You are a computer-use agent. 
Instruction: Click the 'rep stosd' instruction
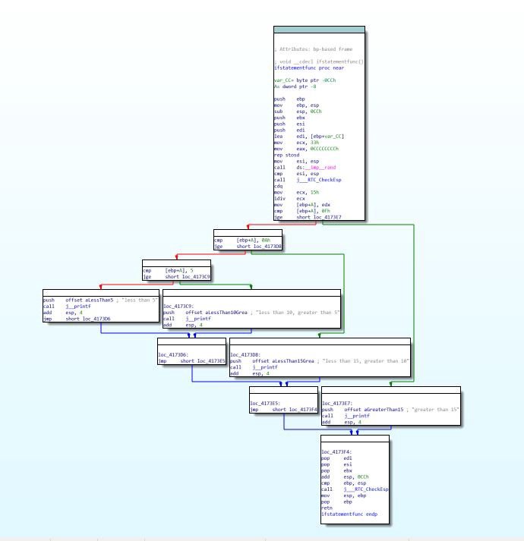coord(286,155)
